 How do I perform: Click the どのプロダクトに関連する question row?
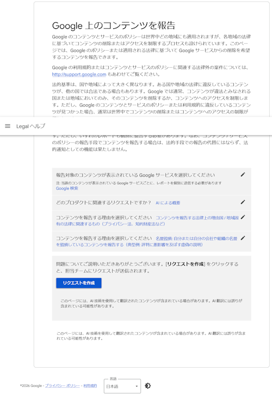[x=151, y=203]
